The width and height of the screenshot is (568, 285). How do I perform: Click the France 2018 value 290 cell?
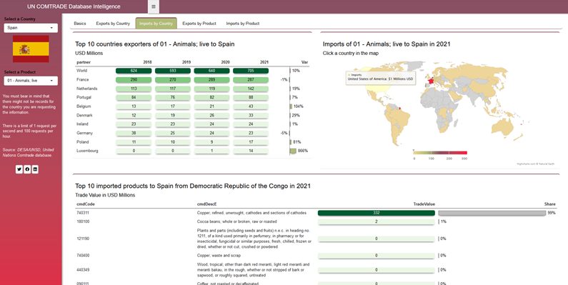(x=134, y=80)
